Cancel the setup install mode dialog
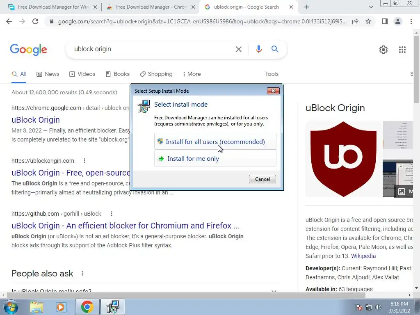 (262, 179)
